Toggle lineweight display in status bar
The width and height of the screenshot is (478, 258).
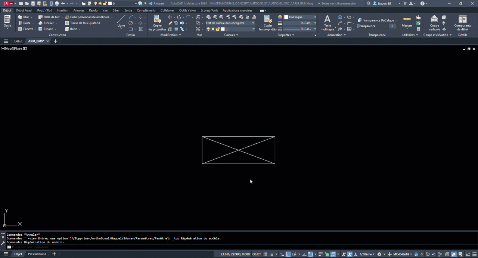(320, 254)
